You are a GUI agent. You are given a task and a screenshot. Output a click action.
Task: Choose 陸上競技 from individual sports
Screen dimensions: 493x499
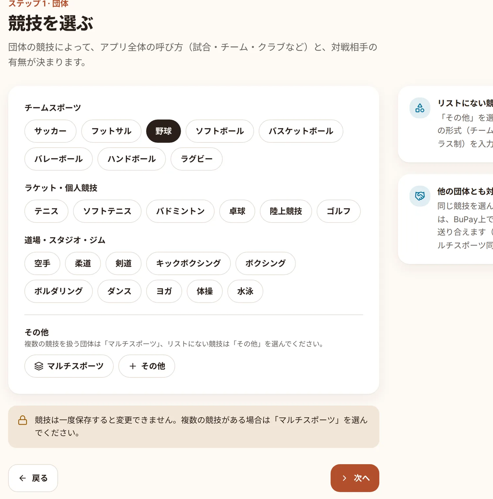pos(286,211)
